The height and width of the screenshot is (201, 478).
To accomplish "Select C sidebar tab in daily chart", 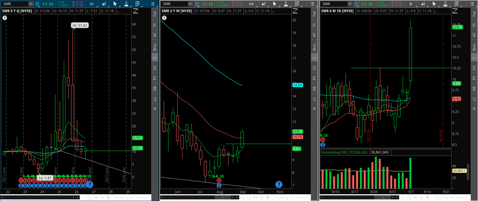I will (x=474, y=57).
